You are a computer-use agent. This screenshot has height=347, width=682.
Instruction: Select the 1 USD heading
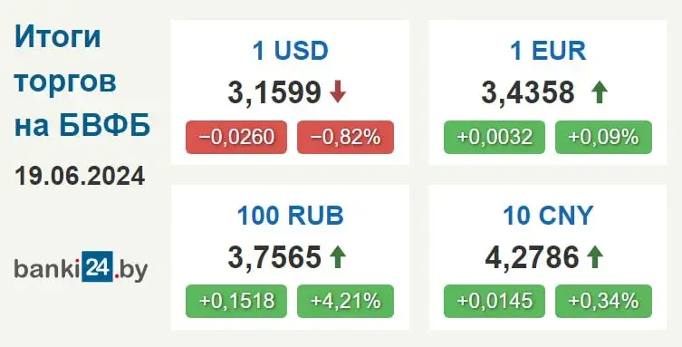click(x=291, y=51)
